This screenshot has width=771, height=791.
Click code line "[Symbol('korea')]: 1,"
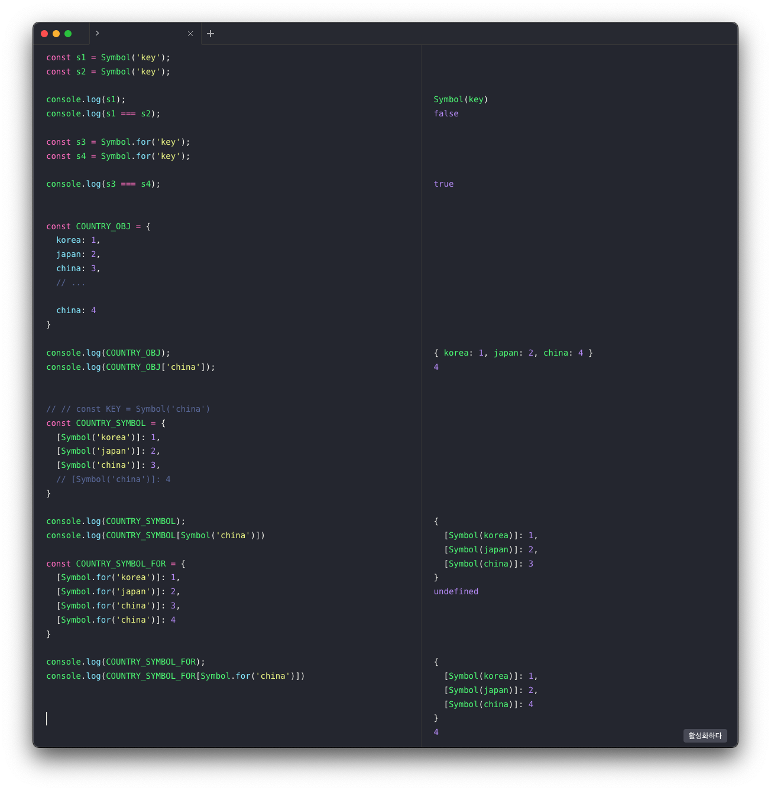coord(108,437)
